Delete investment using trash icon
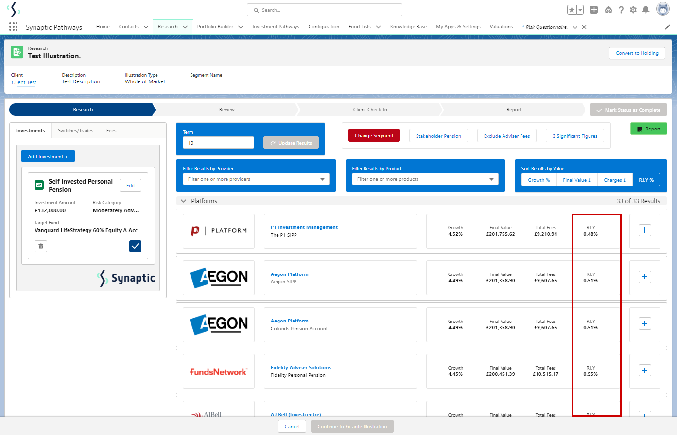 point(41,246)
